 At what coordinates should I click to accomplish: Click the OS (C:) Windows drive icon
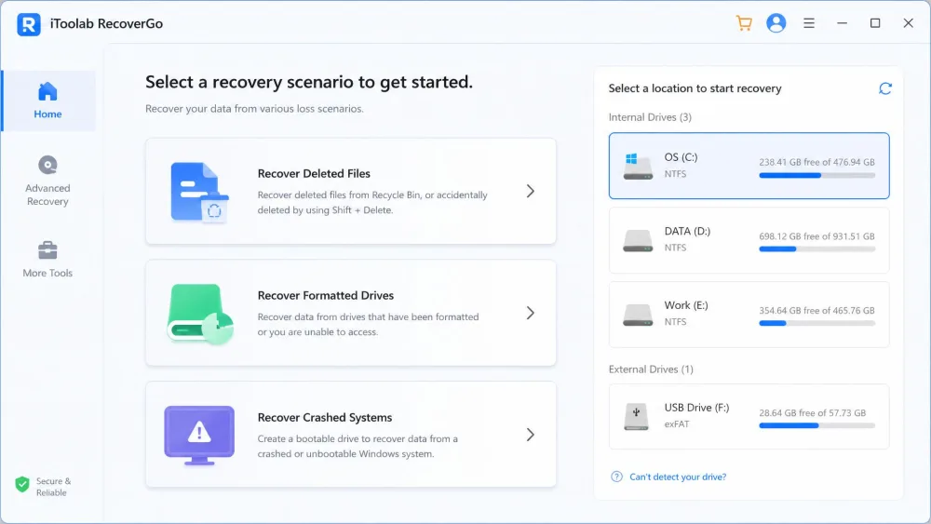coord(638,166)
